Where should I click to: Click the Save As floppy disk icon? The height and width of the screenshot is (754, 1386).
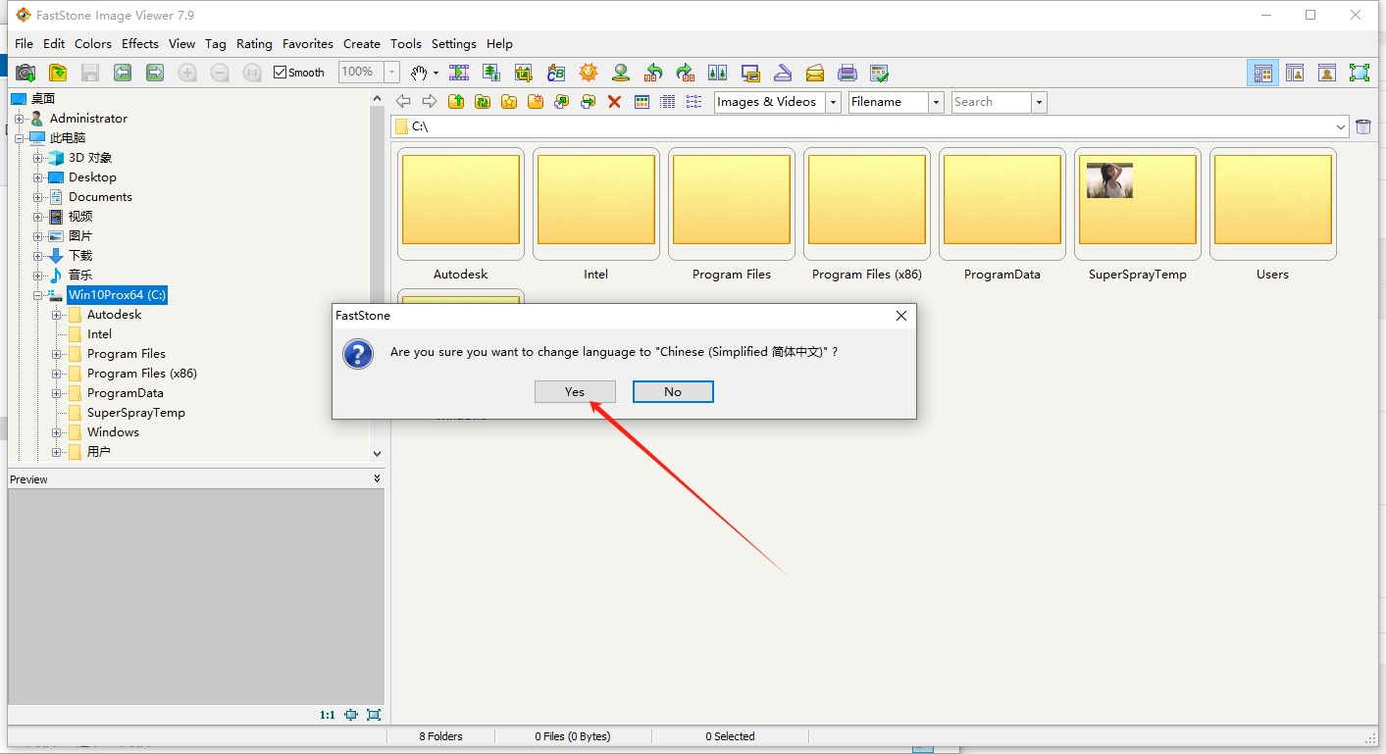90,73
